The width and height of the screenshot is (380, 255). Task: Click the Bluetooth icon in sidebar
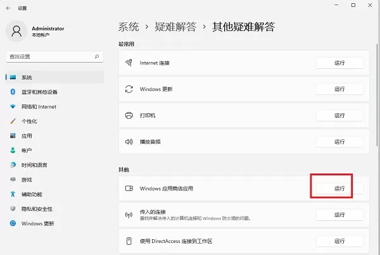tap(13, 92)
